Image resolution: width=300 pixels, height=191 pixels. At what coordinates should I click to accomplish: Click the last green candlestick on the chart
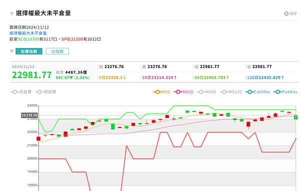click(x=295, y=117)
